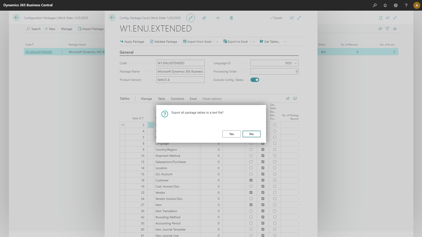Share the Tables subpage
Screen dimensions: 422x237
pos(288,98)
